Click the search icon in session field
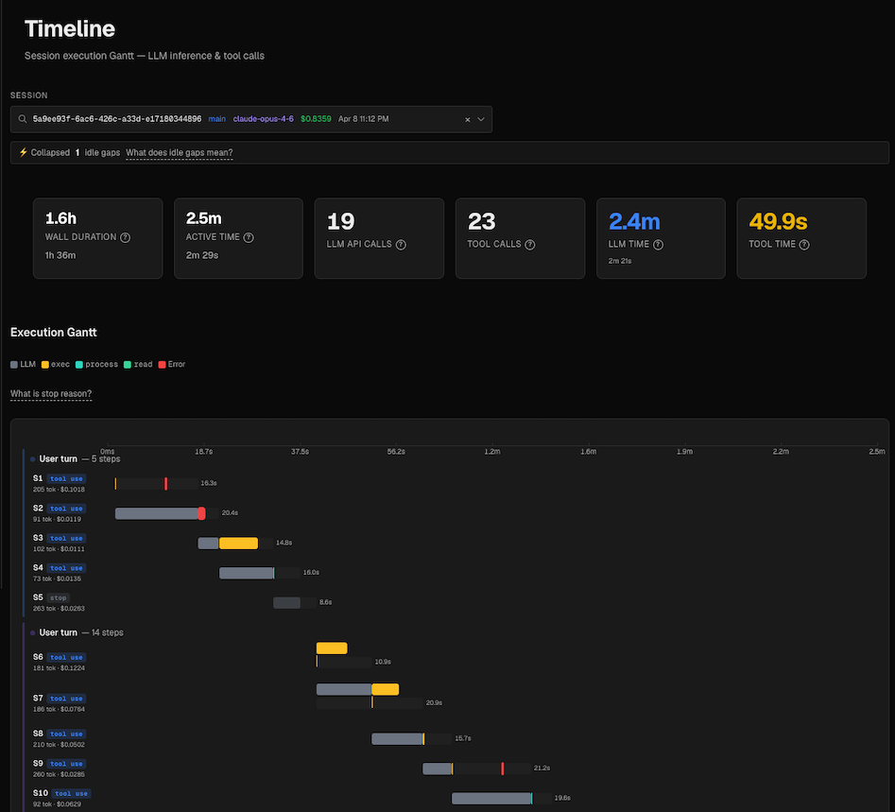The image size is (895, 812). pos(23,119)
